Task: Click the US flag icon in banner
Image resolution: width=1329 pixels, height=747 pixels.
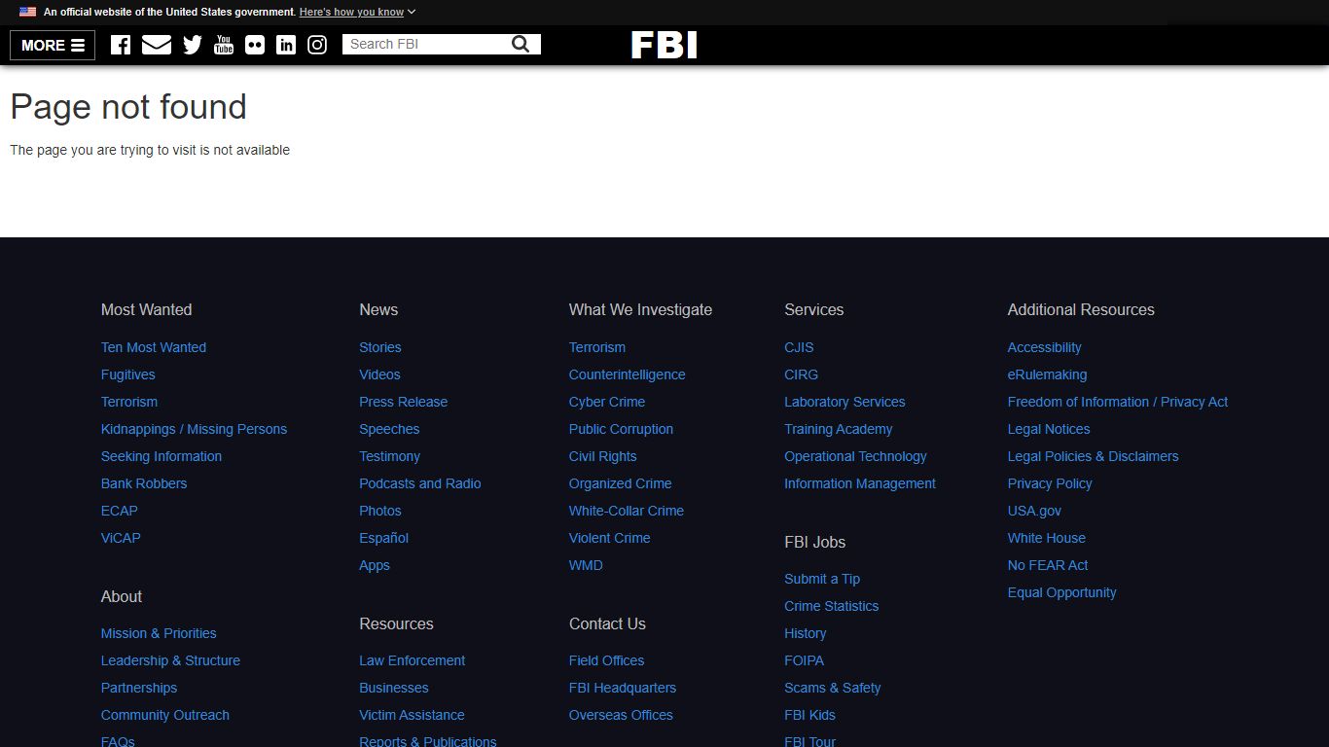Action: point(27,12)
